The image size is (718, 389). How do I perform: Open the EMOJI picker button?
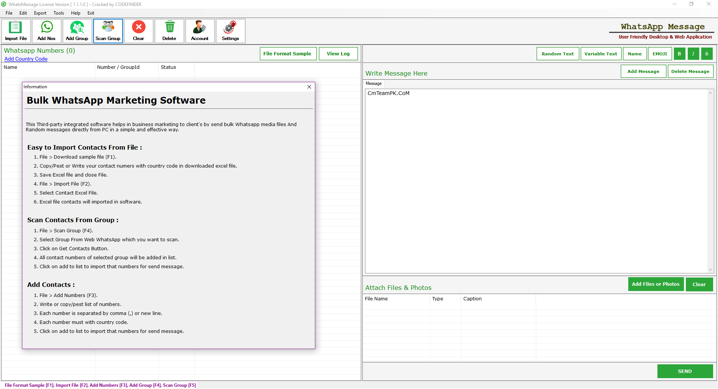pyautogui.click(x=660, y=54)
